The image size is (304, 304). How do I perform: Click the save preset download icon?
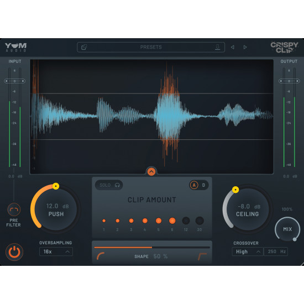point(218,47)
